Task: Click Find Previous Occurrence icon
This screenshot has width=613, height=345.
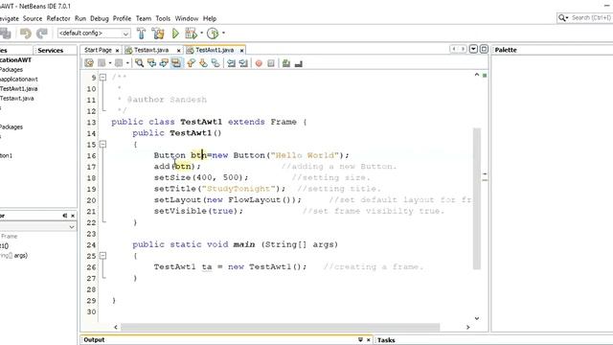Action: tap(151, 63)
